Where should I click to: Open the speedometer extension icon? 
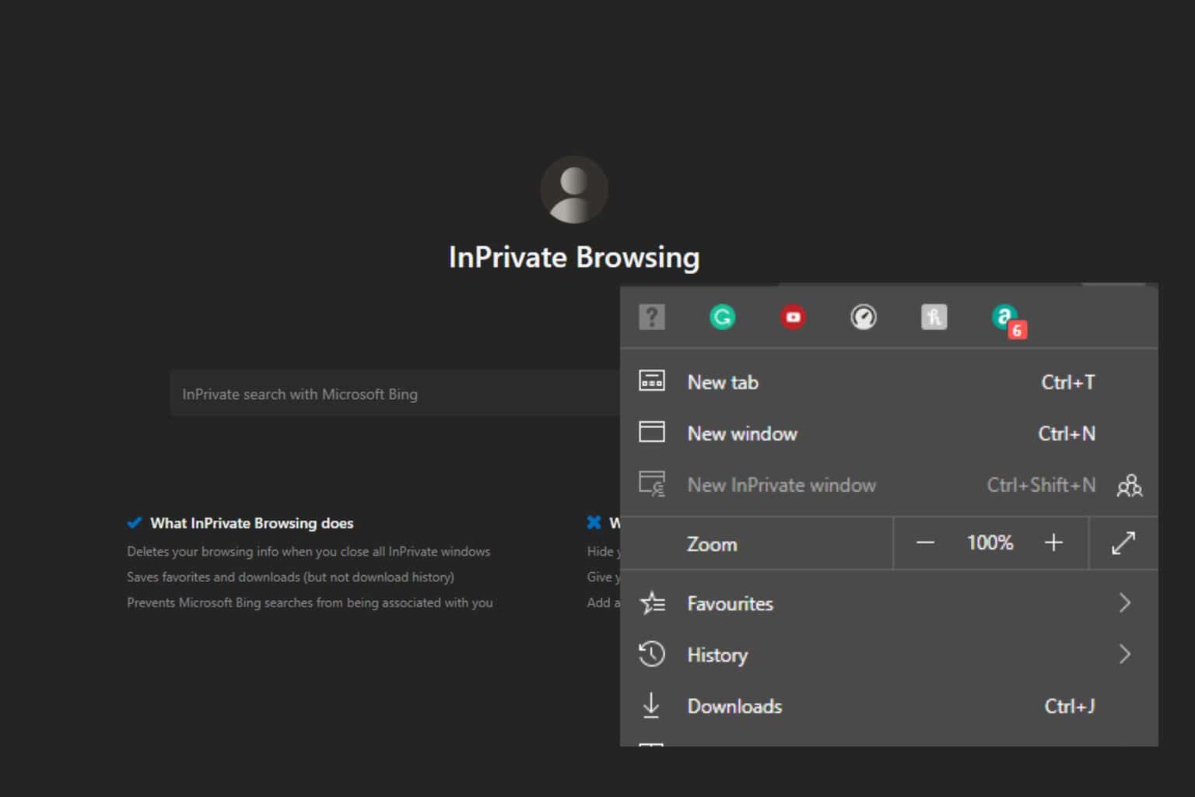864,317
